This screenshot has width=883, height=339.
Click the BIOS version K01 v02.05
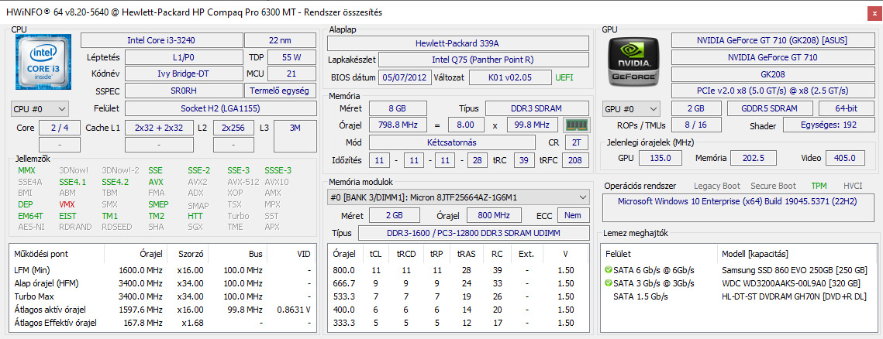(509, 77)
